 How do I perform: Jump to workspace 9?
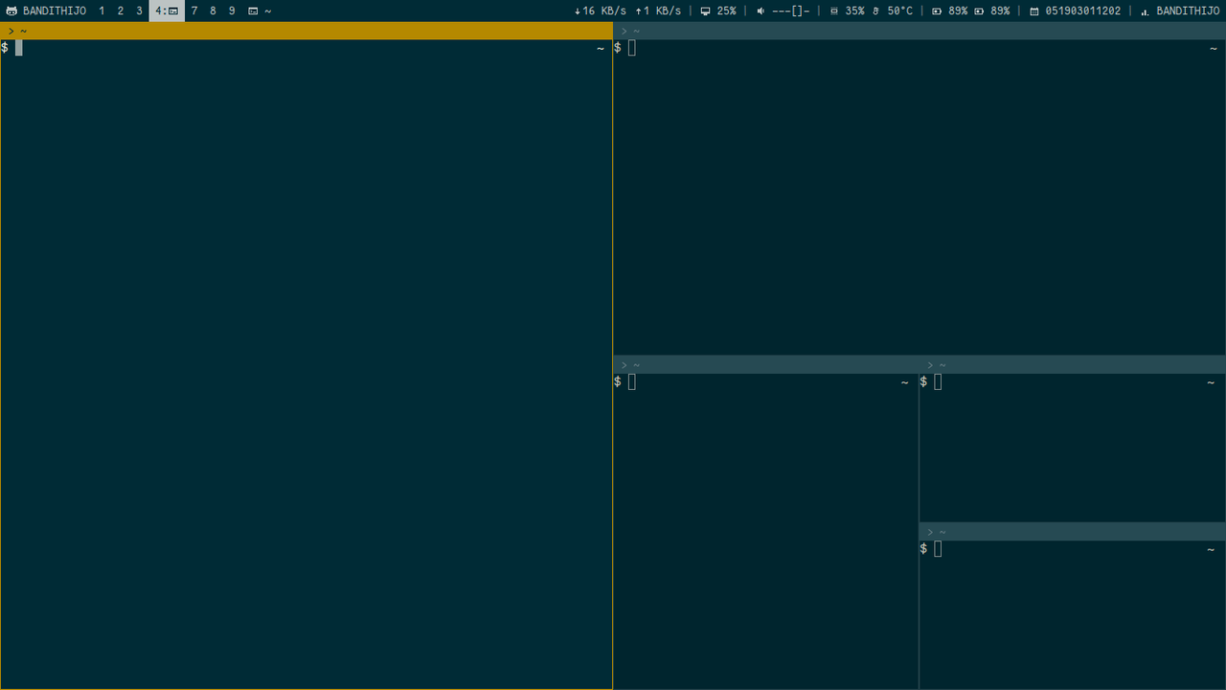coord(232,11)
